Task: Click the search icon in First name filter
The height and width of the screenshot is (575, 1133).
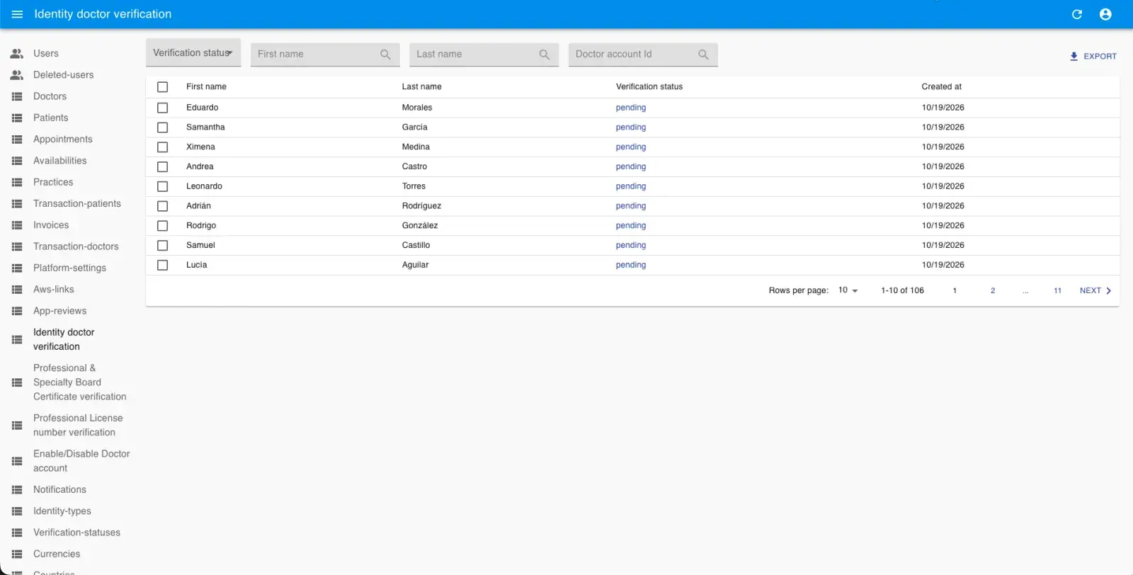Action: point(385,55)
